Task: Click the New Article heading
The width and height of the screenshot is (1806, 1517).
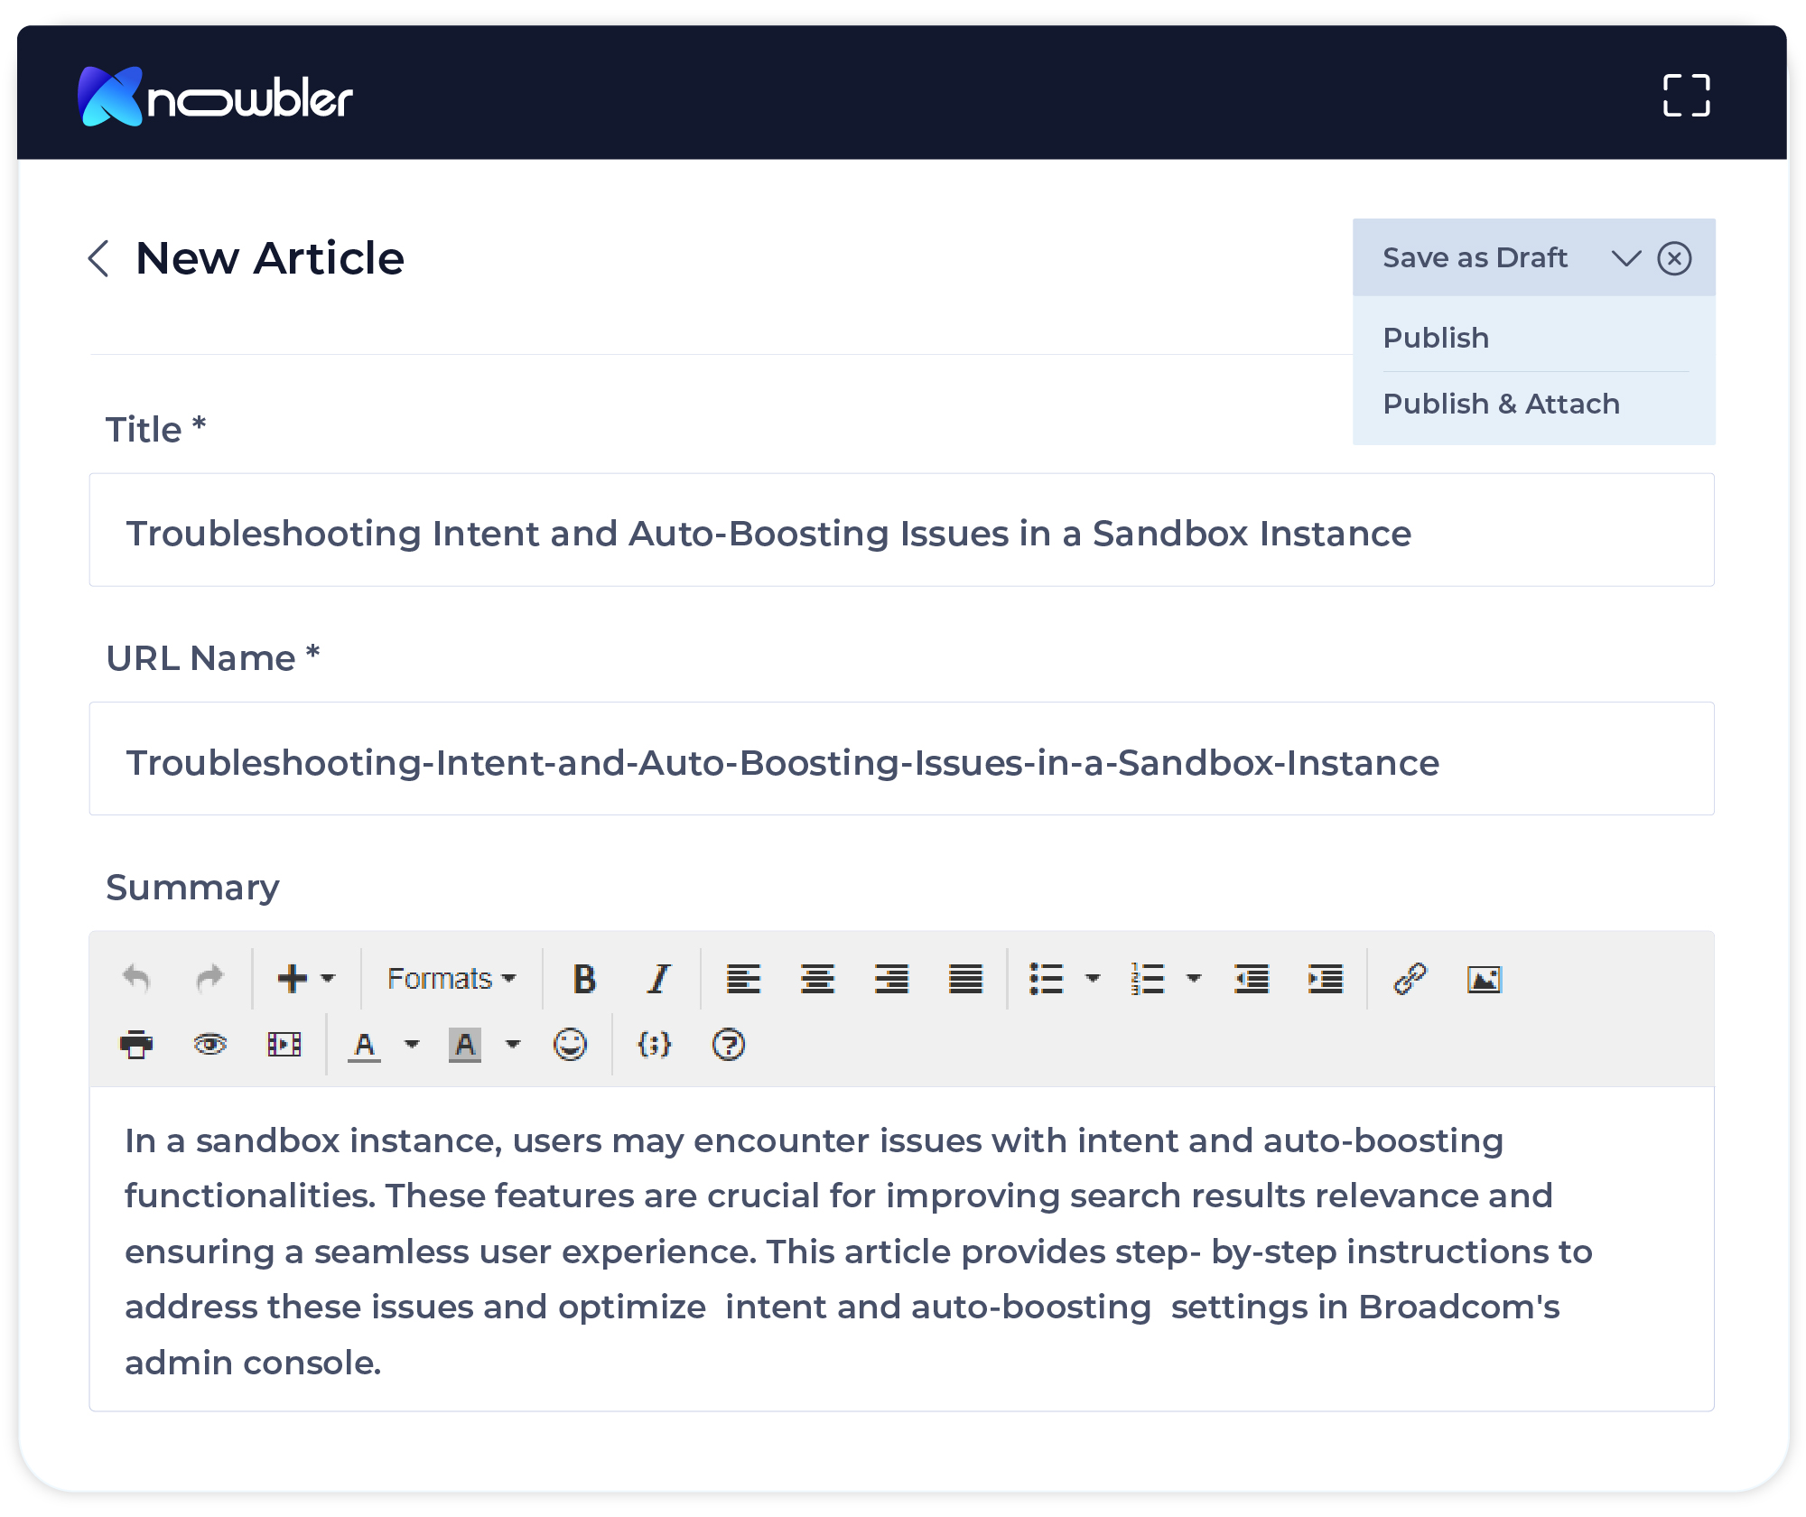Action: click(269, 258)
